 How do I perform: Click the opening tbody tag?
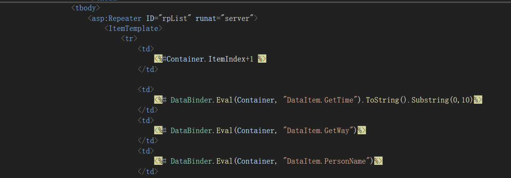[86, 8]
